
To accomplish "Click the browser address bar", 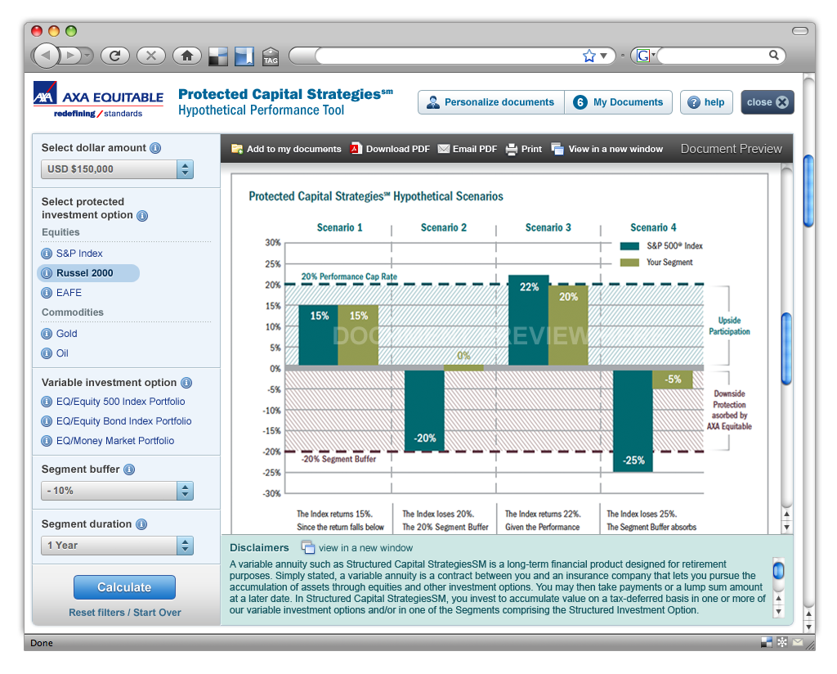I will [449, 56].
